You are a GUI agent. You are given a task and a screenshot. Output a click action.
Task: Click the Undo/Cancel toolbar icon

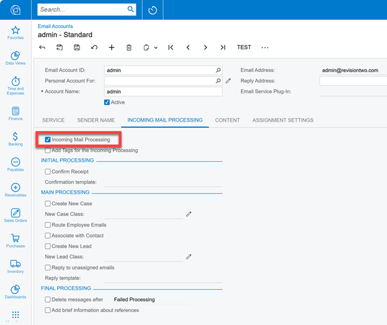click(94, 47)
